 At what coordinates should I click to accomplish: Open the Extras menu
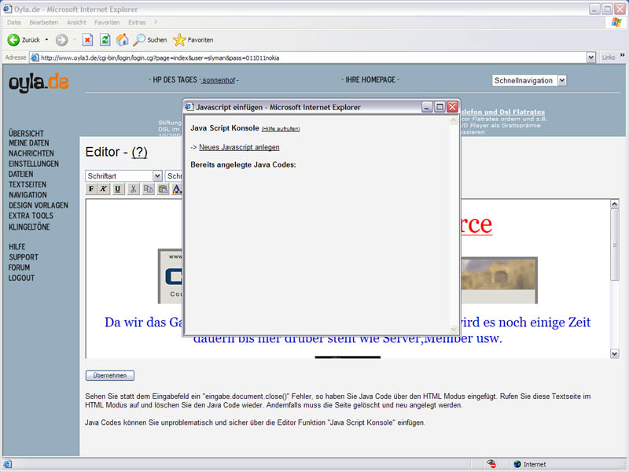(x=137, y=23)
